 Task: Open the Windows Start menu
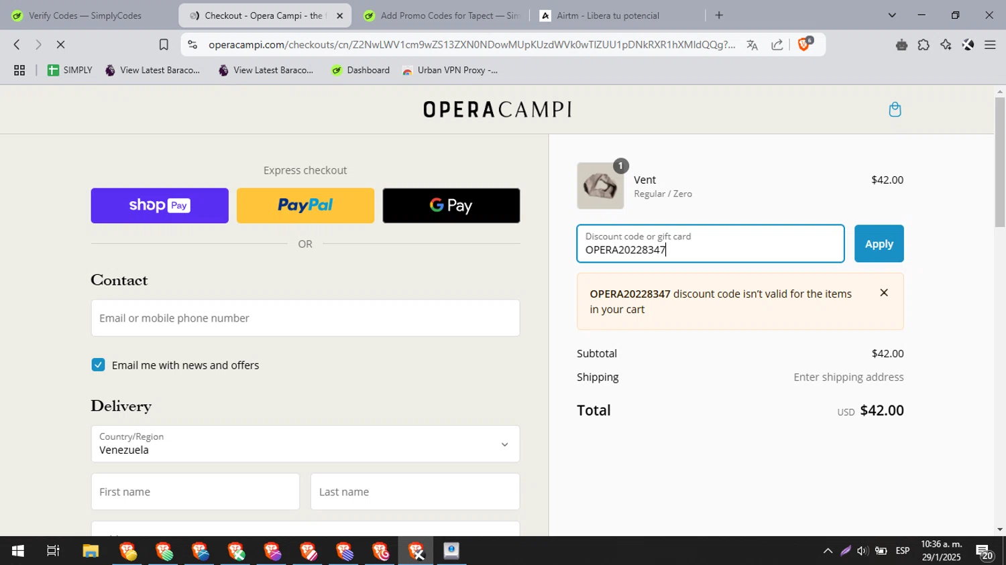tap(17, 551)
